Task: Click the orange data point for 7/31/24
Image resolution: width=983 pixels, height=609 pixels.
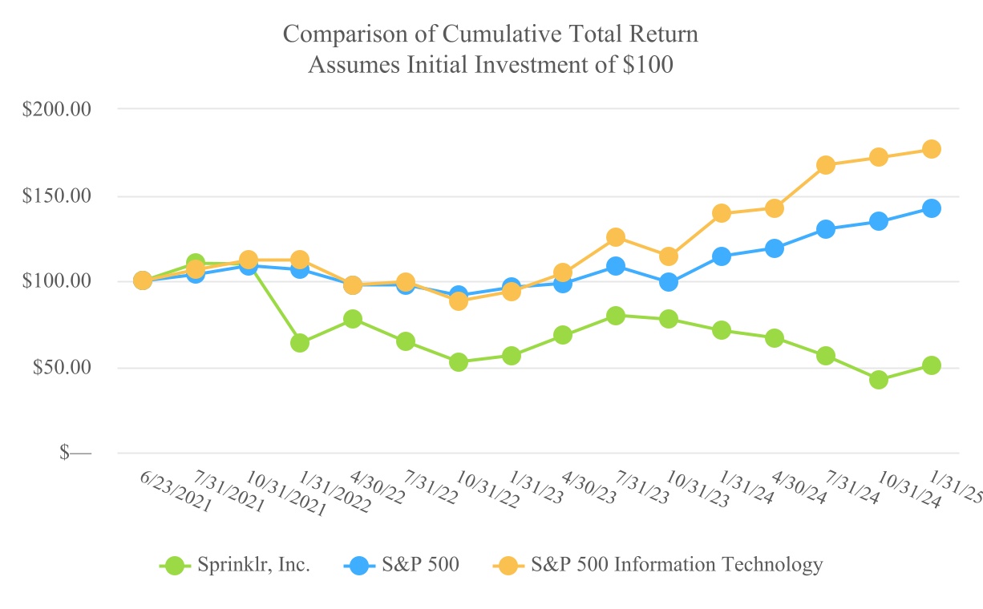Action: [826, 165]
